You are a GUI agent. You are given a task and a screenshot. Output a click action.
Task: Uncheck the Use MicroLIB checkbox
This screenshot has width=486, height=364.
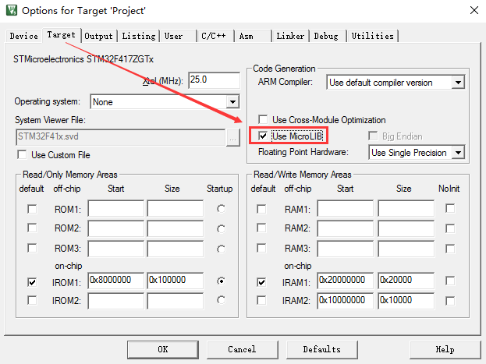(x=263, y=136)
